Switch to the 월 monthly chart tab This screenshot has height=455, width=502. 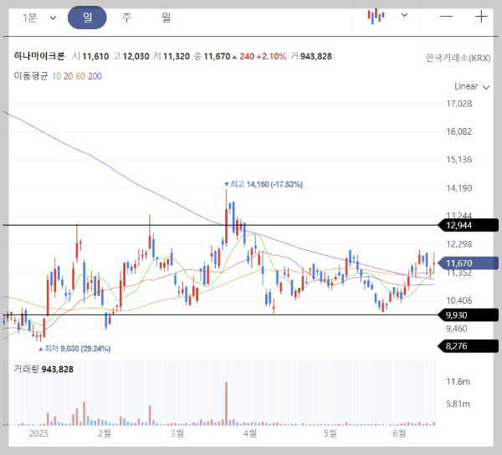166,18
